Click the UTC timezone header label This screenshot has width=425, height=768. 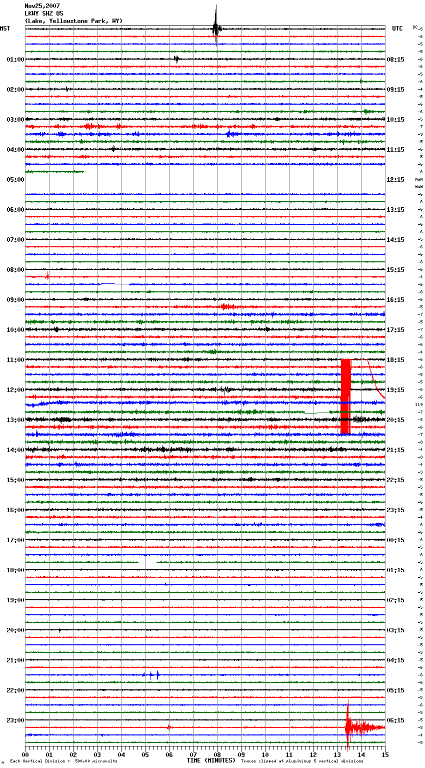tap(397, 29)
